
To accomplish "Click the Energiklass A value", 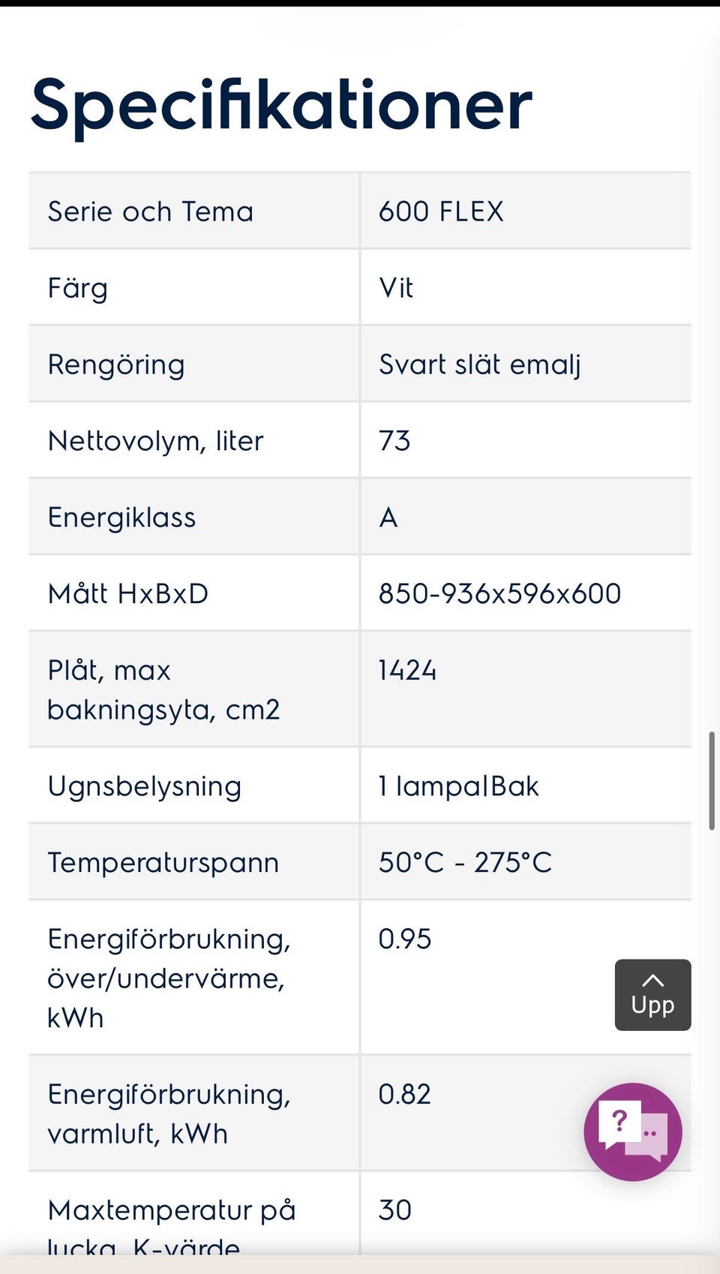I will (388, 518).
